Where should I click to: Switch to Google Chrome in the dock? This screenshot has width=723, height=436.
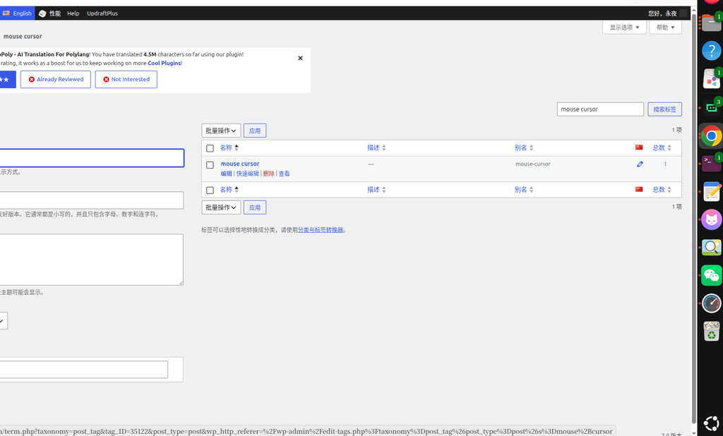[711, 136]
